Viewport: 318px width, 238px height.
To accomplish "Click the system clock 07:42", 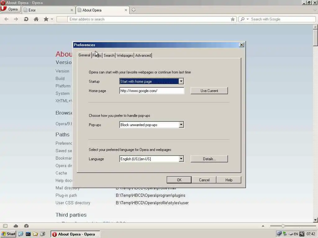I will pos(311,234).
